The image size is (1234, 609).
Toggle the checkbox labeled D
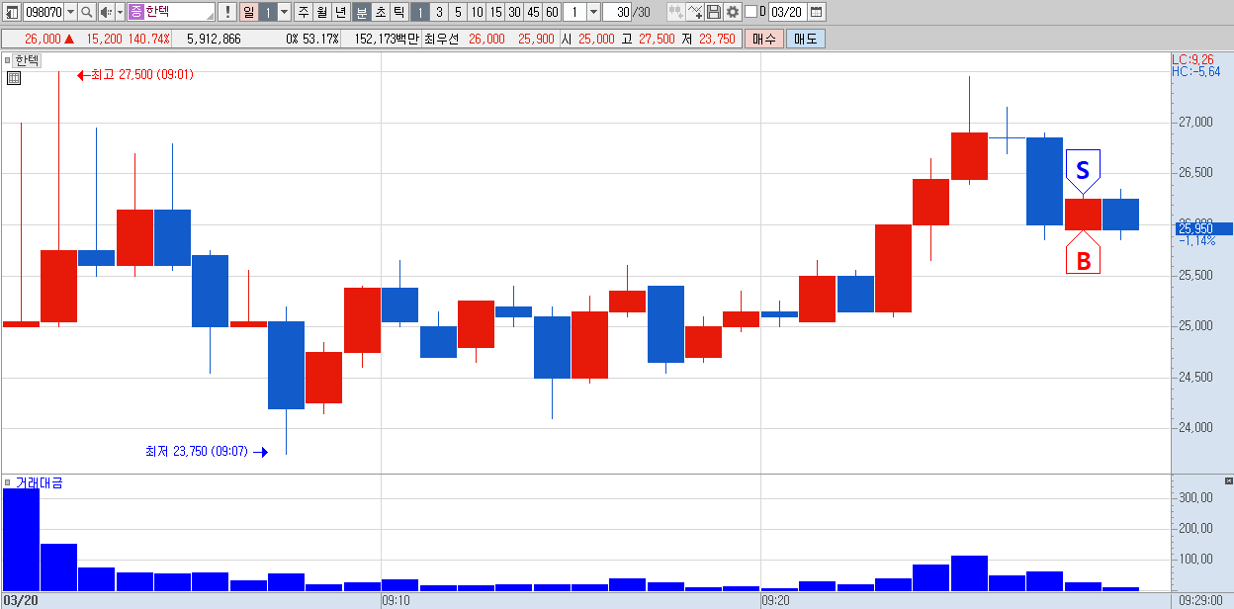750,12
